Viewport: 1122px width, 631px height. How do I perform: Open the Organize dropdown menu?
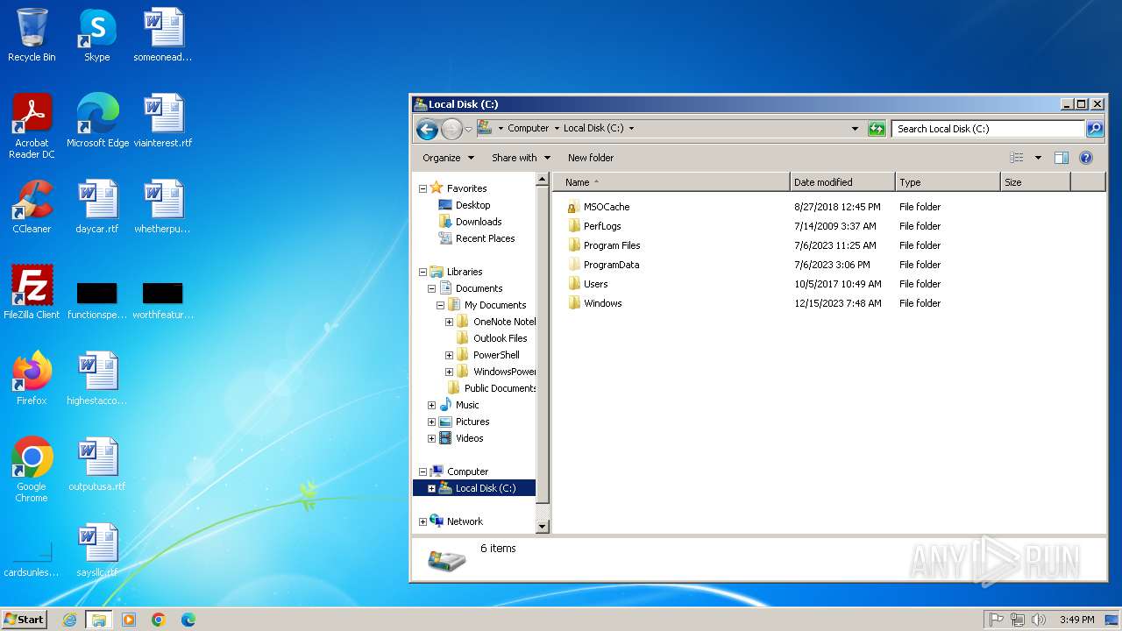[x=448, y=158]
